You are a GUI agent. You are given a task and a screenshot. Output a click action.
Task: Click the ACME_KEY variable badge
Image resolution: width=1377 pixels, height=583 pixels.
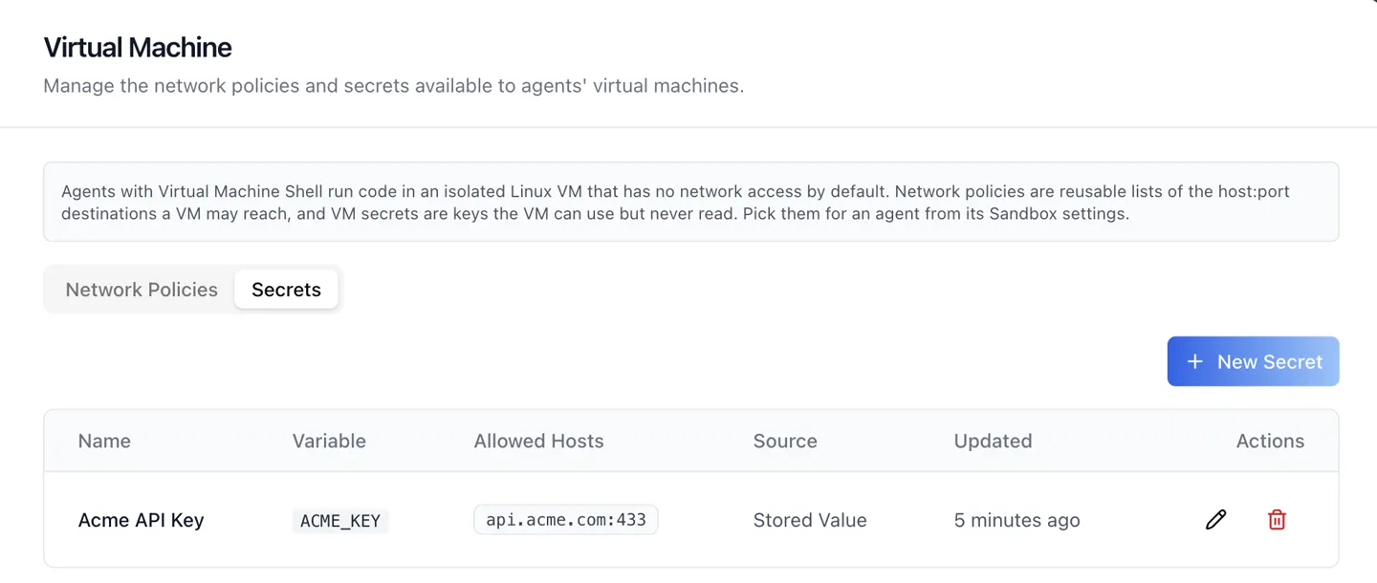340,521
